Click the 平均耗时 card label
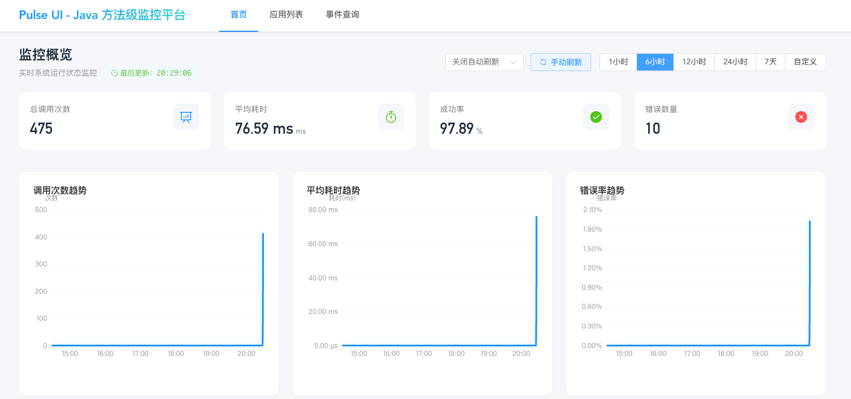The height and width of the screenshot is (399, 851). pyautogui.click(x=251, y=109)
